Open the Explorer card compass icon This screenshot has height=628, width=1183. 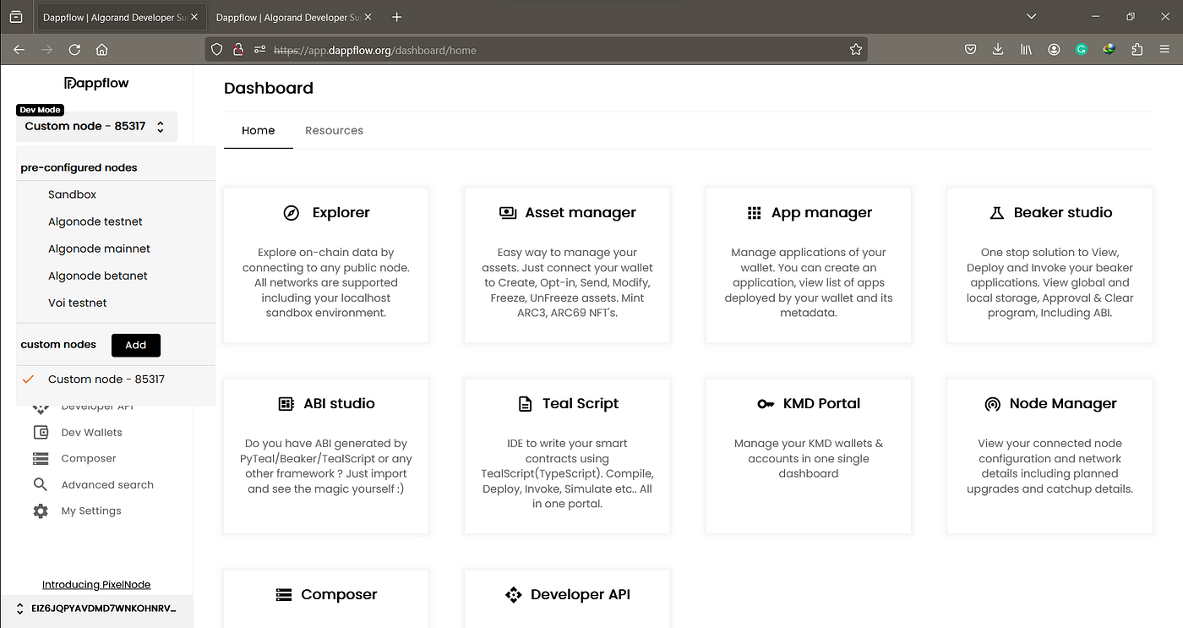click(292, 213)
